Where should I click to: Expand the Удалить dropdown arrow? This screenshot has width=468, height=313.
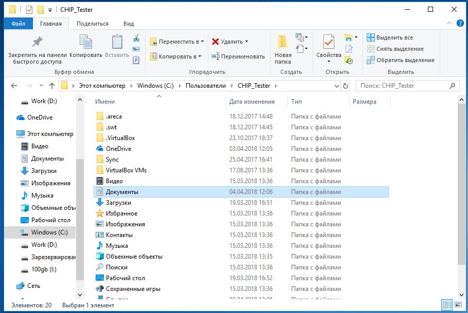(x=246, y=42)
